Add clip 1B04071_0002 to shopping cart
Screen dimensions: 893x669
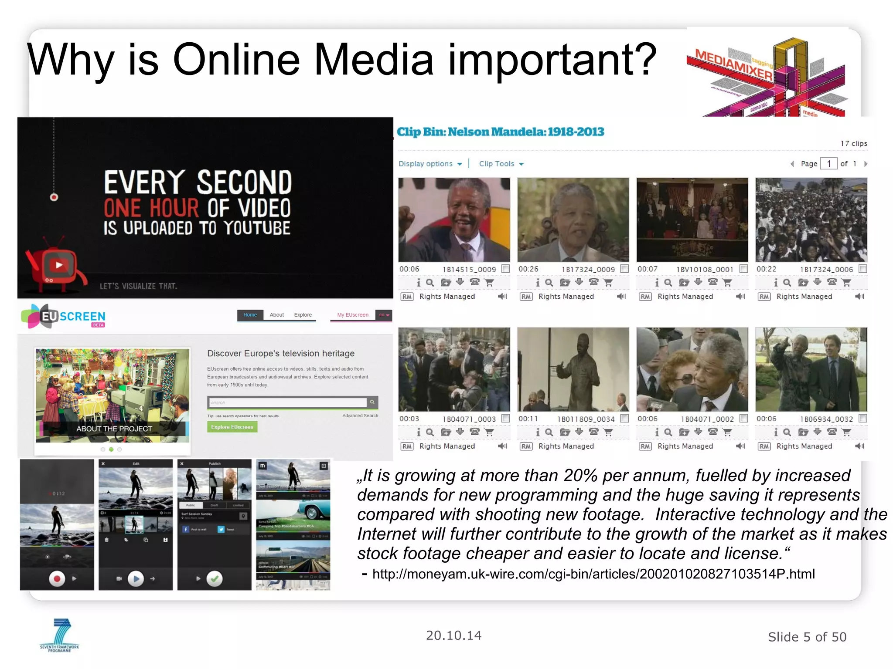pos(727,432)
